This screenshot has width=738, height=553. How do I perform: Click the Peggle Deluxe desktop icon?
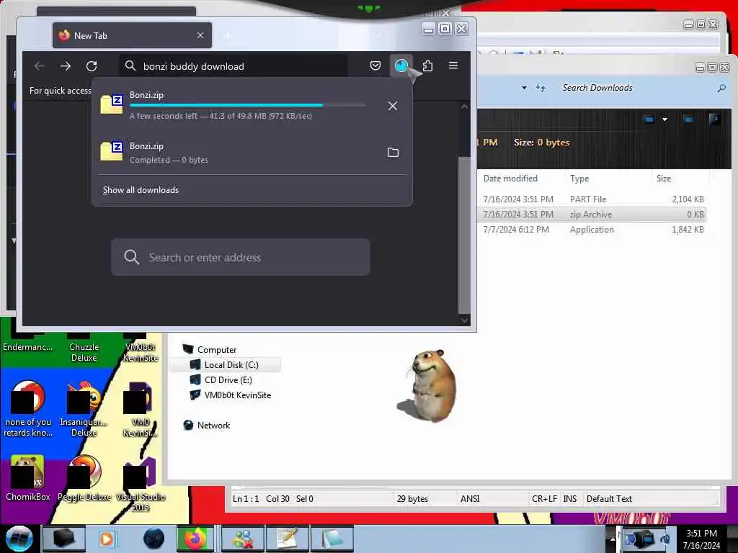(84, 478)
